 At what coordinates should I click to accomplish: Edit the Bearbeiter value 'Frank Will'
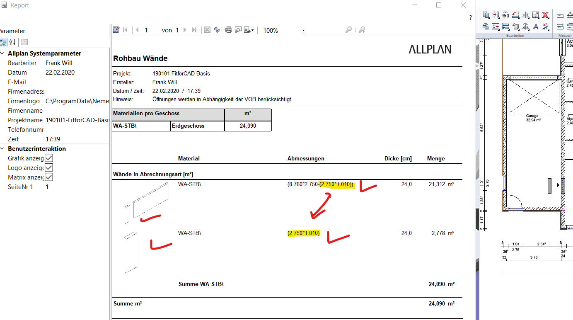click(59, 63)
